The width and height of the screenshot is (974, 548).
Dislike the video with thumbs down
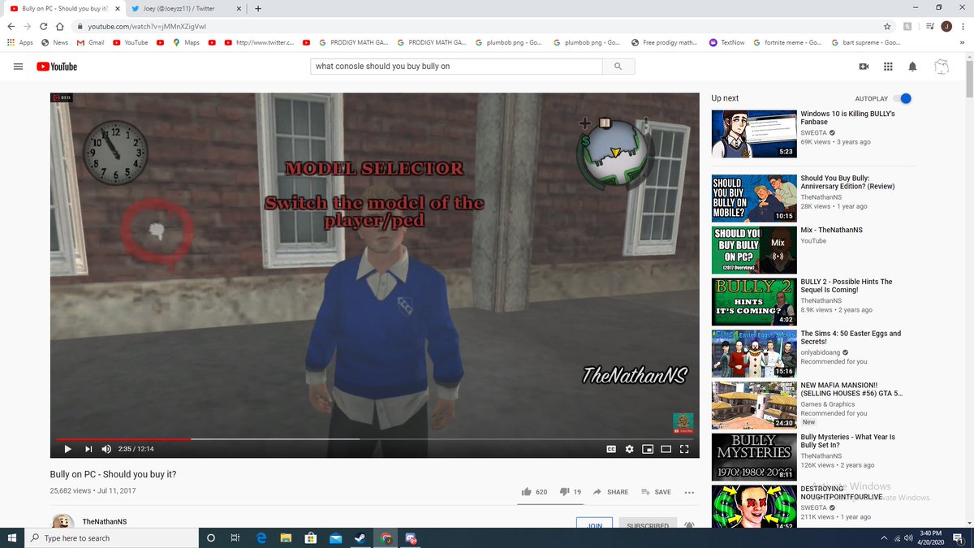(x=571, y=492)
